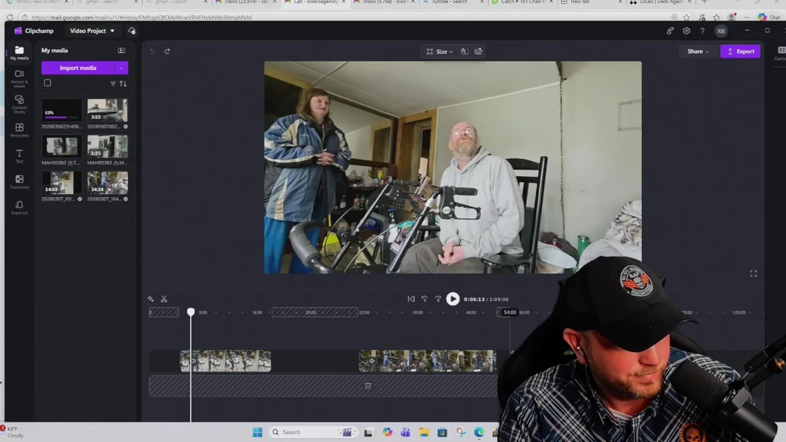Skip forward 5 seconds
This screenshot has width=786, height=442.
[438, 299]
